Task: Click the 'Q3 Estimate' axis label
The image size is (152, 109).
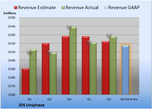Action: (129, 99)
